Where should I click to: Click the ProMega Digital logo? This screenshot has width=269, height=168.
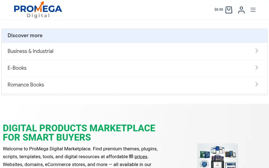coord(38,10)
